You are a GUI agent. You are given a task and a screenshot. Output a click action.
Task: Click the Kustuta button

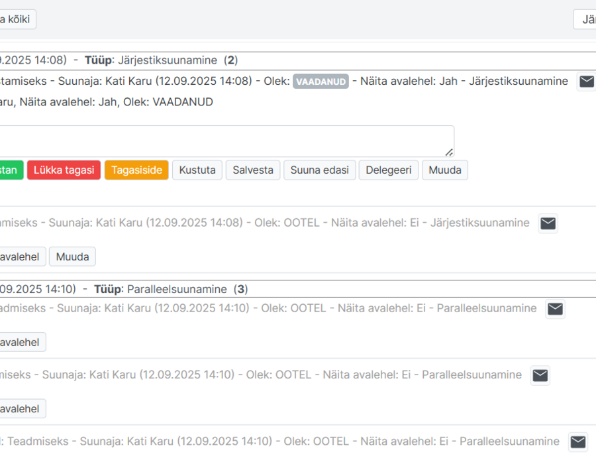point(197,170)
